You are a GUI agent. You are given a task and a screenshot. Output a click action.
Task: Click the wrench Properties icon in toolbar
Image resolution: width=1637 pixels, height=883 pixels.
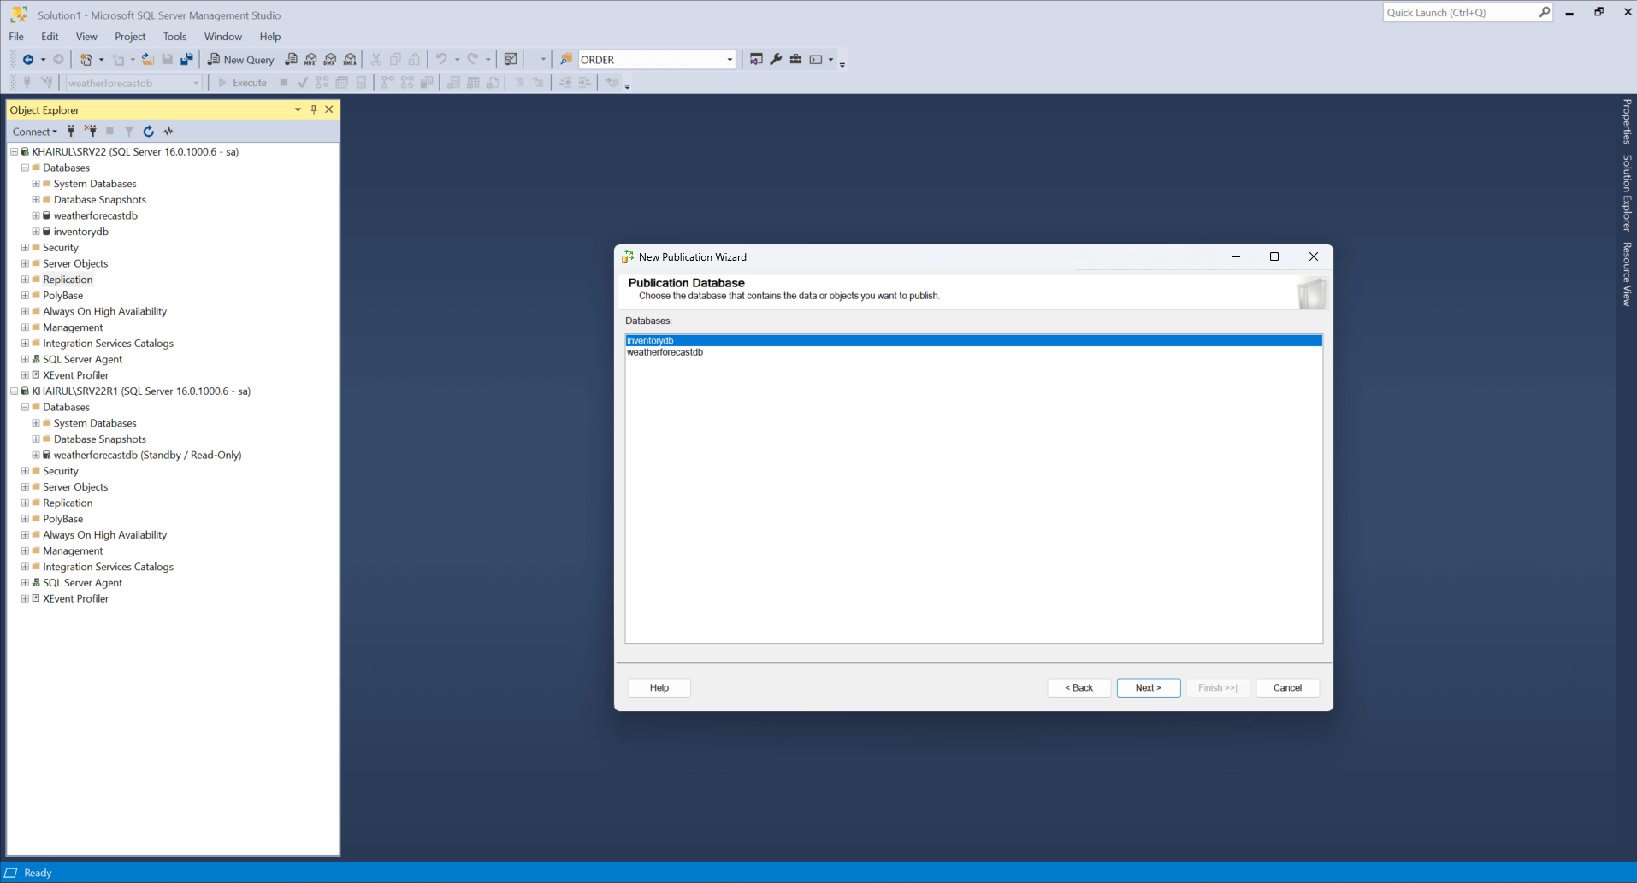(776, 60)
